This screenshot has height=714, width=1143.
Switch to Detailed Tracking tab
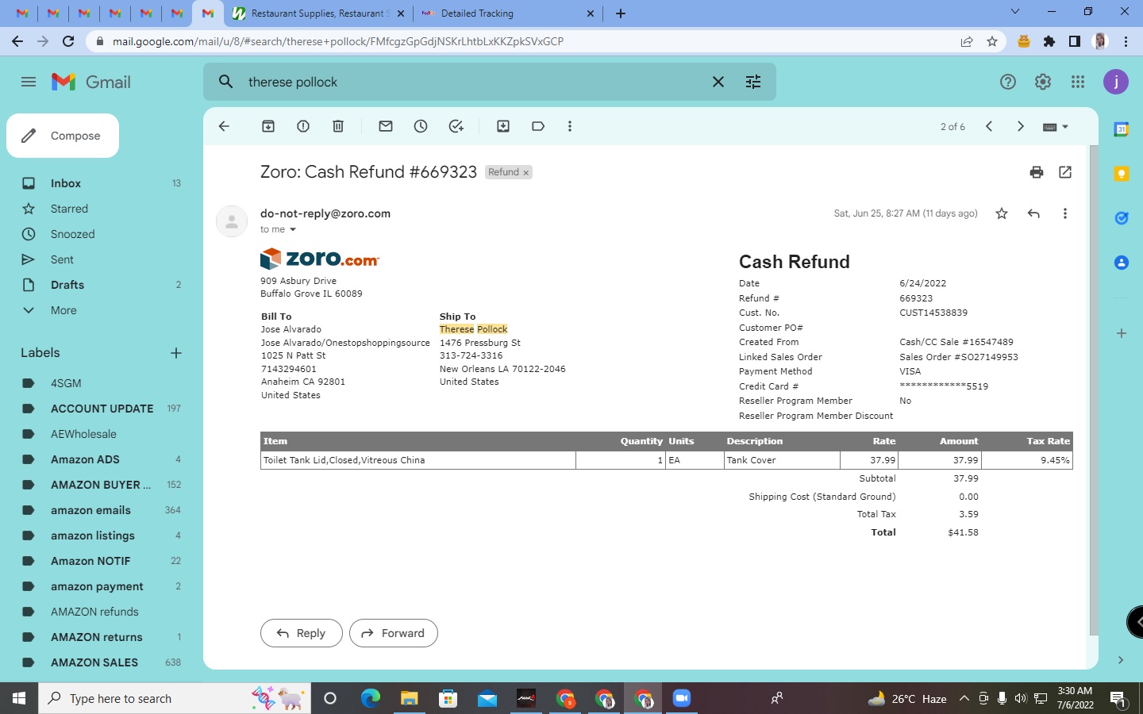pos(509,13)
